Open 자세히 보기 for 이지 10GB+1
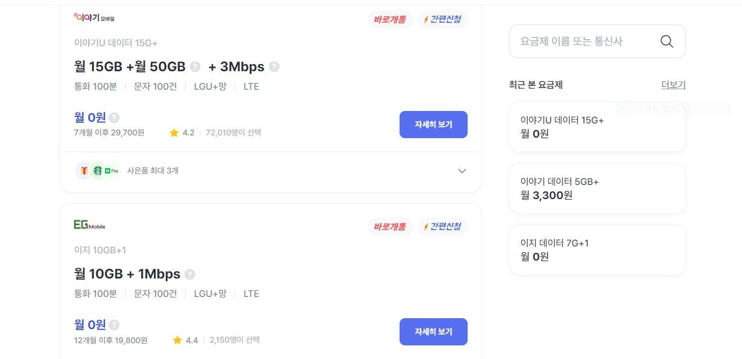This screenshot has height=359, width=742. pyautogui.click(x=433, y=332)
